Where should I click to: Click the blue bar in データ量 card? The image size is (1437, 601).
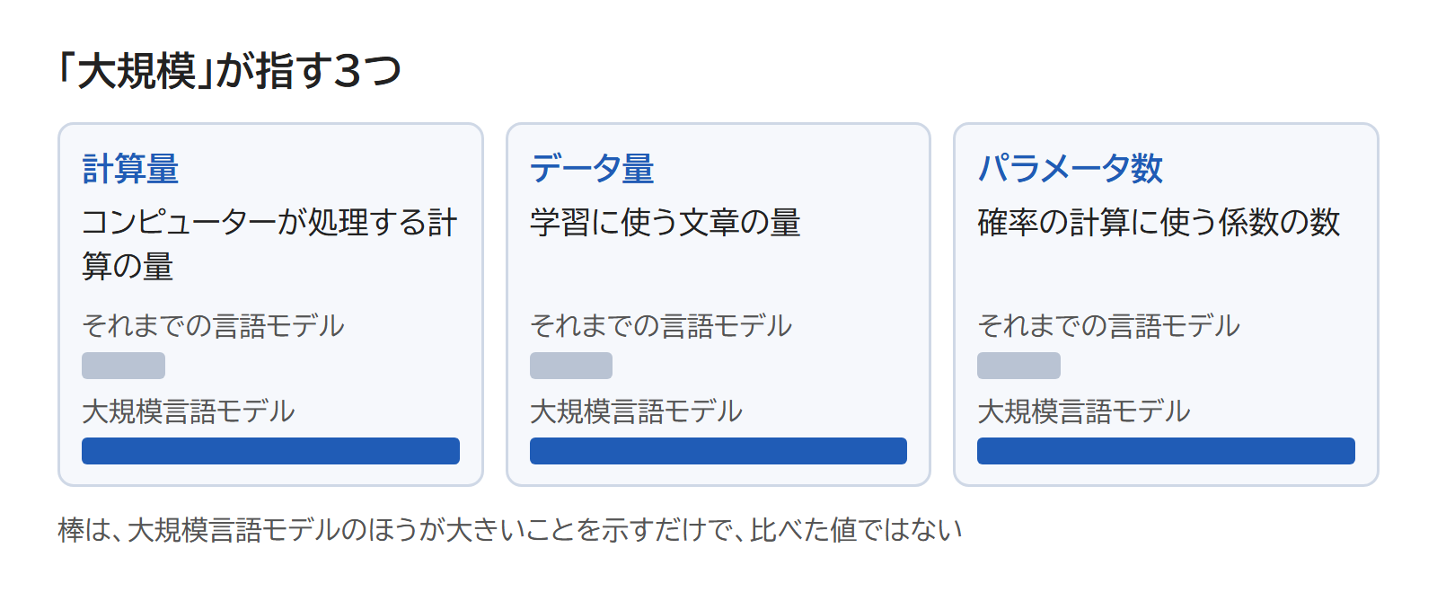point(718,451)
